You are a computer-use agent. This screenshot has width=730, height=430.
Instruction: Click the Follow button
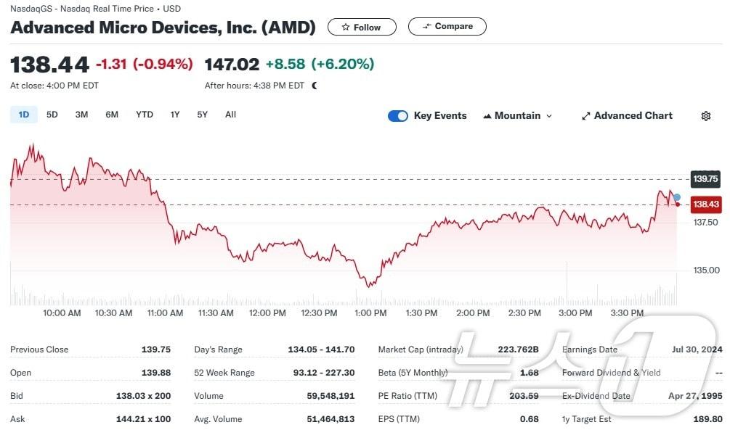coord(362,27)
